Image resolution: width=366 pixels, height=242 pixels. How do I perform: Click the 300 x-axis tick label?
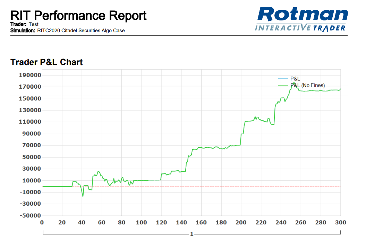(x=341, y=223)
